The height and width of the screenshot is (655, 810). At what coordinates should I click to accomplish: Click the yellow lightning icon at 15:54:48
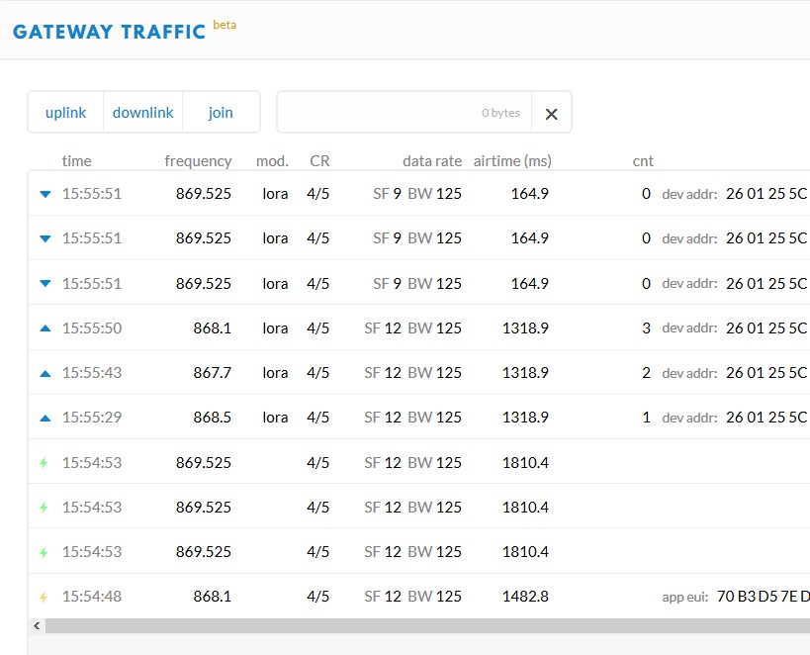pyautogui.click(x=44, y=597)
